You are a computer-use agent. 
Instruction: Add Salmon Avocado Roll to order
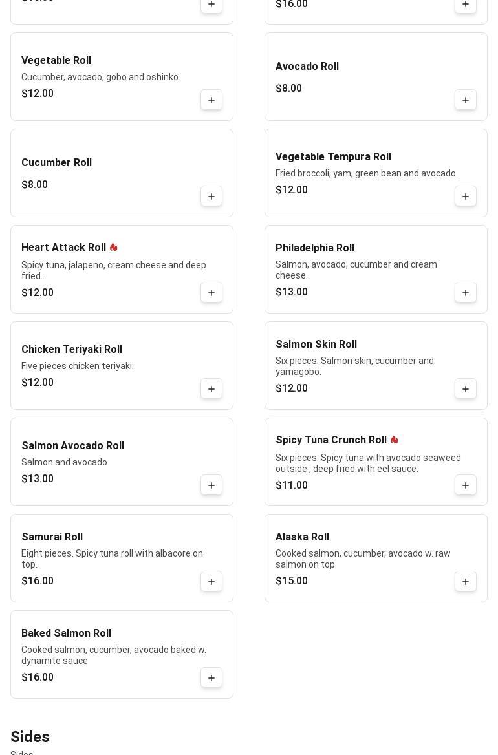point(211,485)
